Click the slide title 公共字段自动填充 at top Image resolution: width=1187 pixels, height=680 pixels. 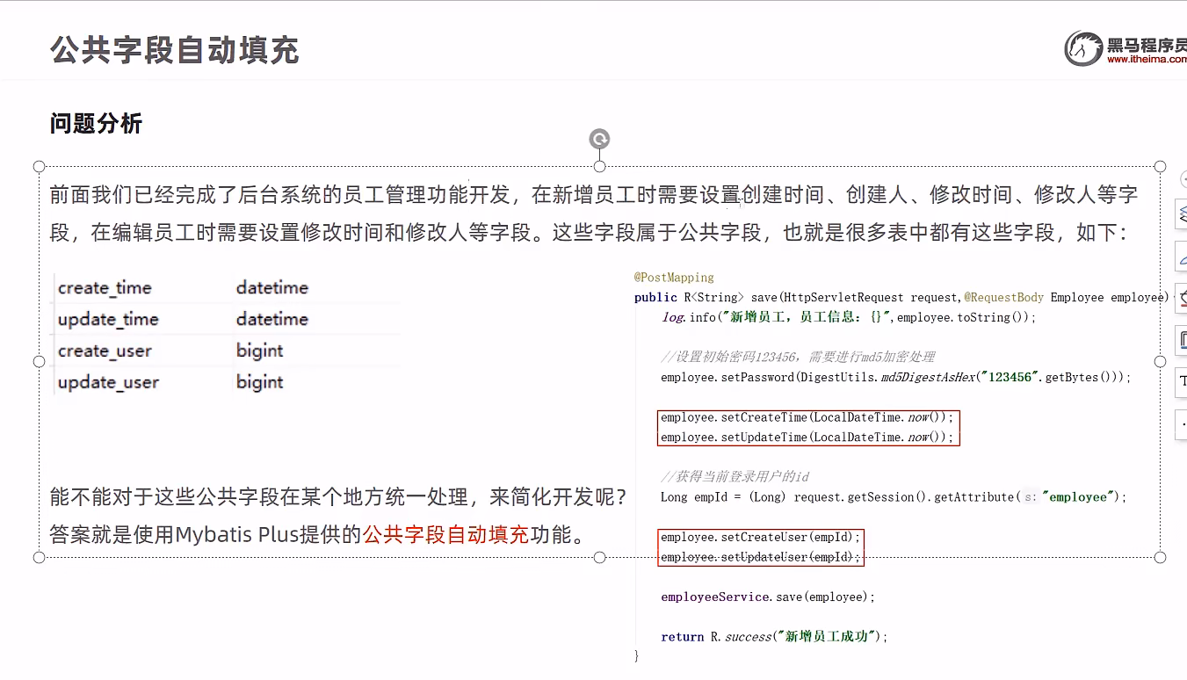point(174,50)
